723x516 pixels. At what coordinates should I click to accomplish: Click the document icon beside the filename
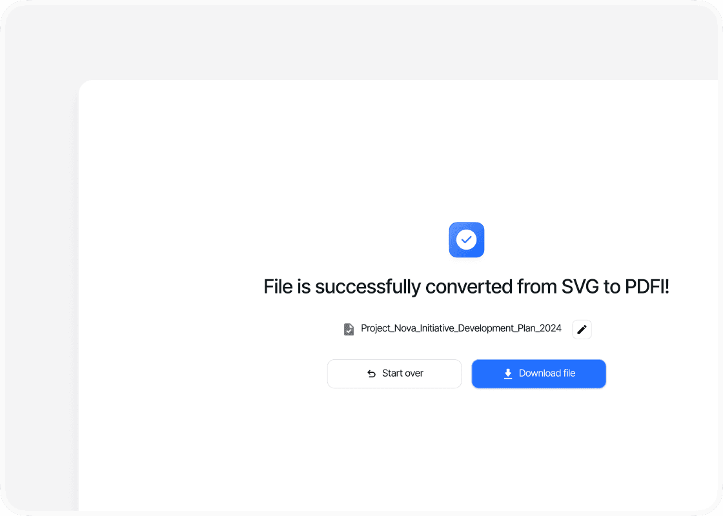point(349,330)
